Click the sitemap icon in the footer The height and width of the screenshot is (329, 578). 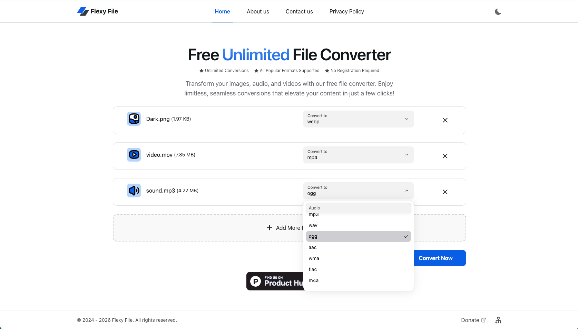[x=498, y=320]
